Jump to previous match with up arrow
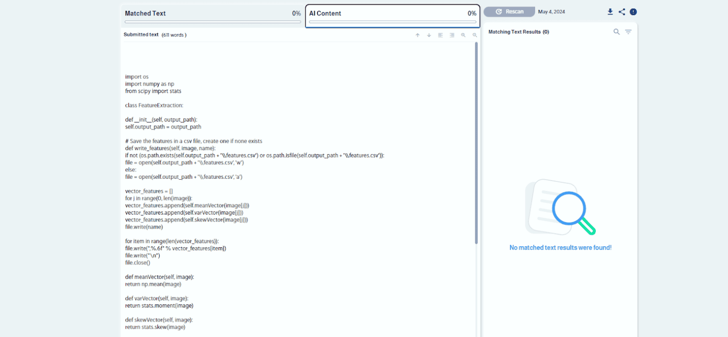 point(418,35)
